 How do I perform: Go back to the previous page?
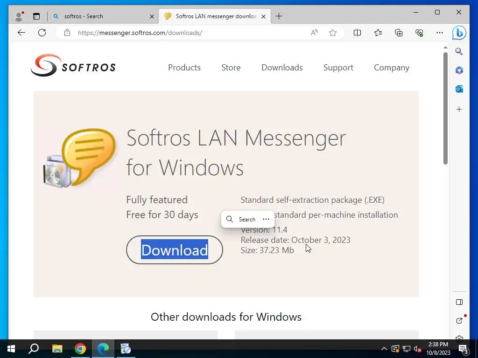(x=21, y=33)
